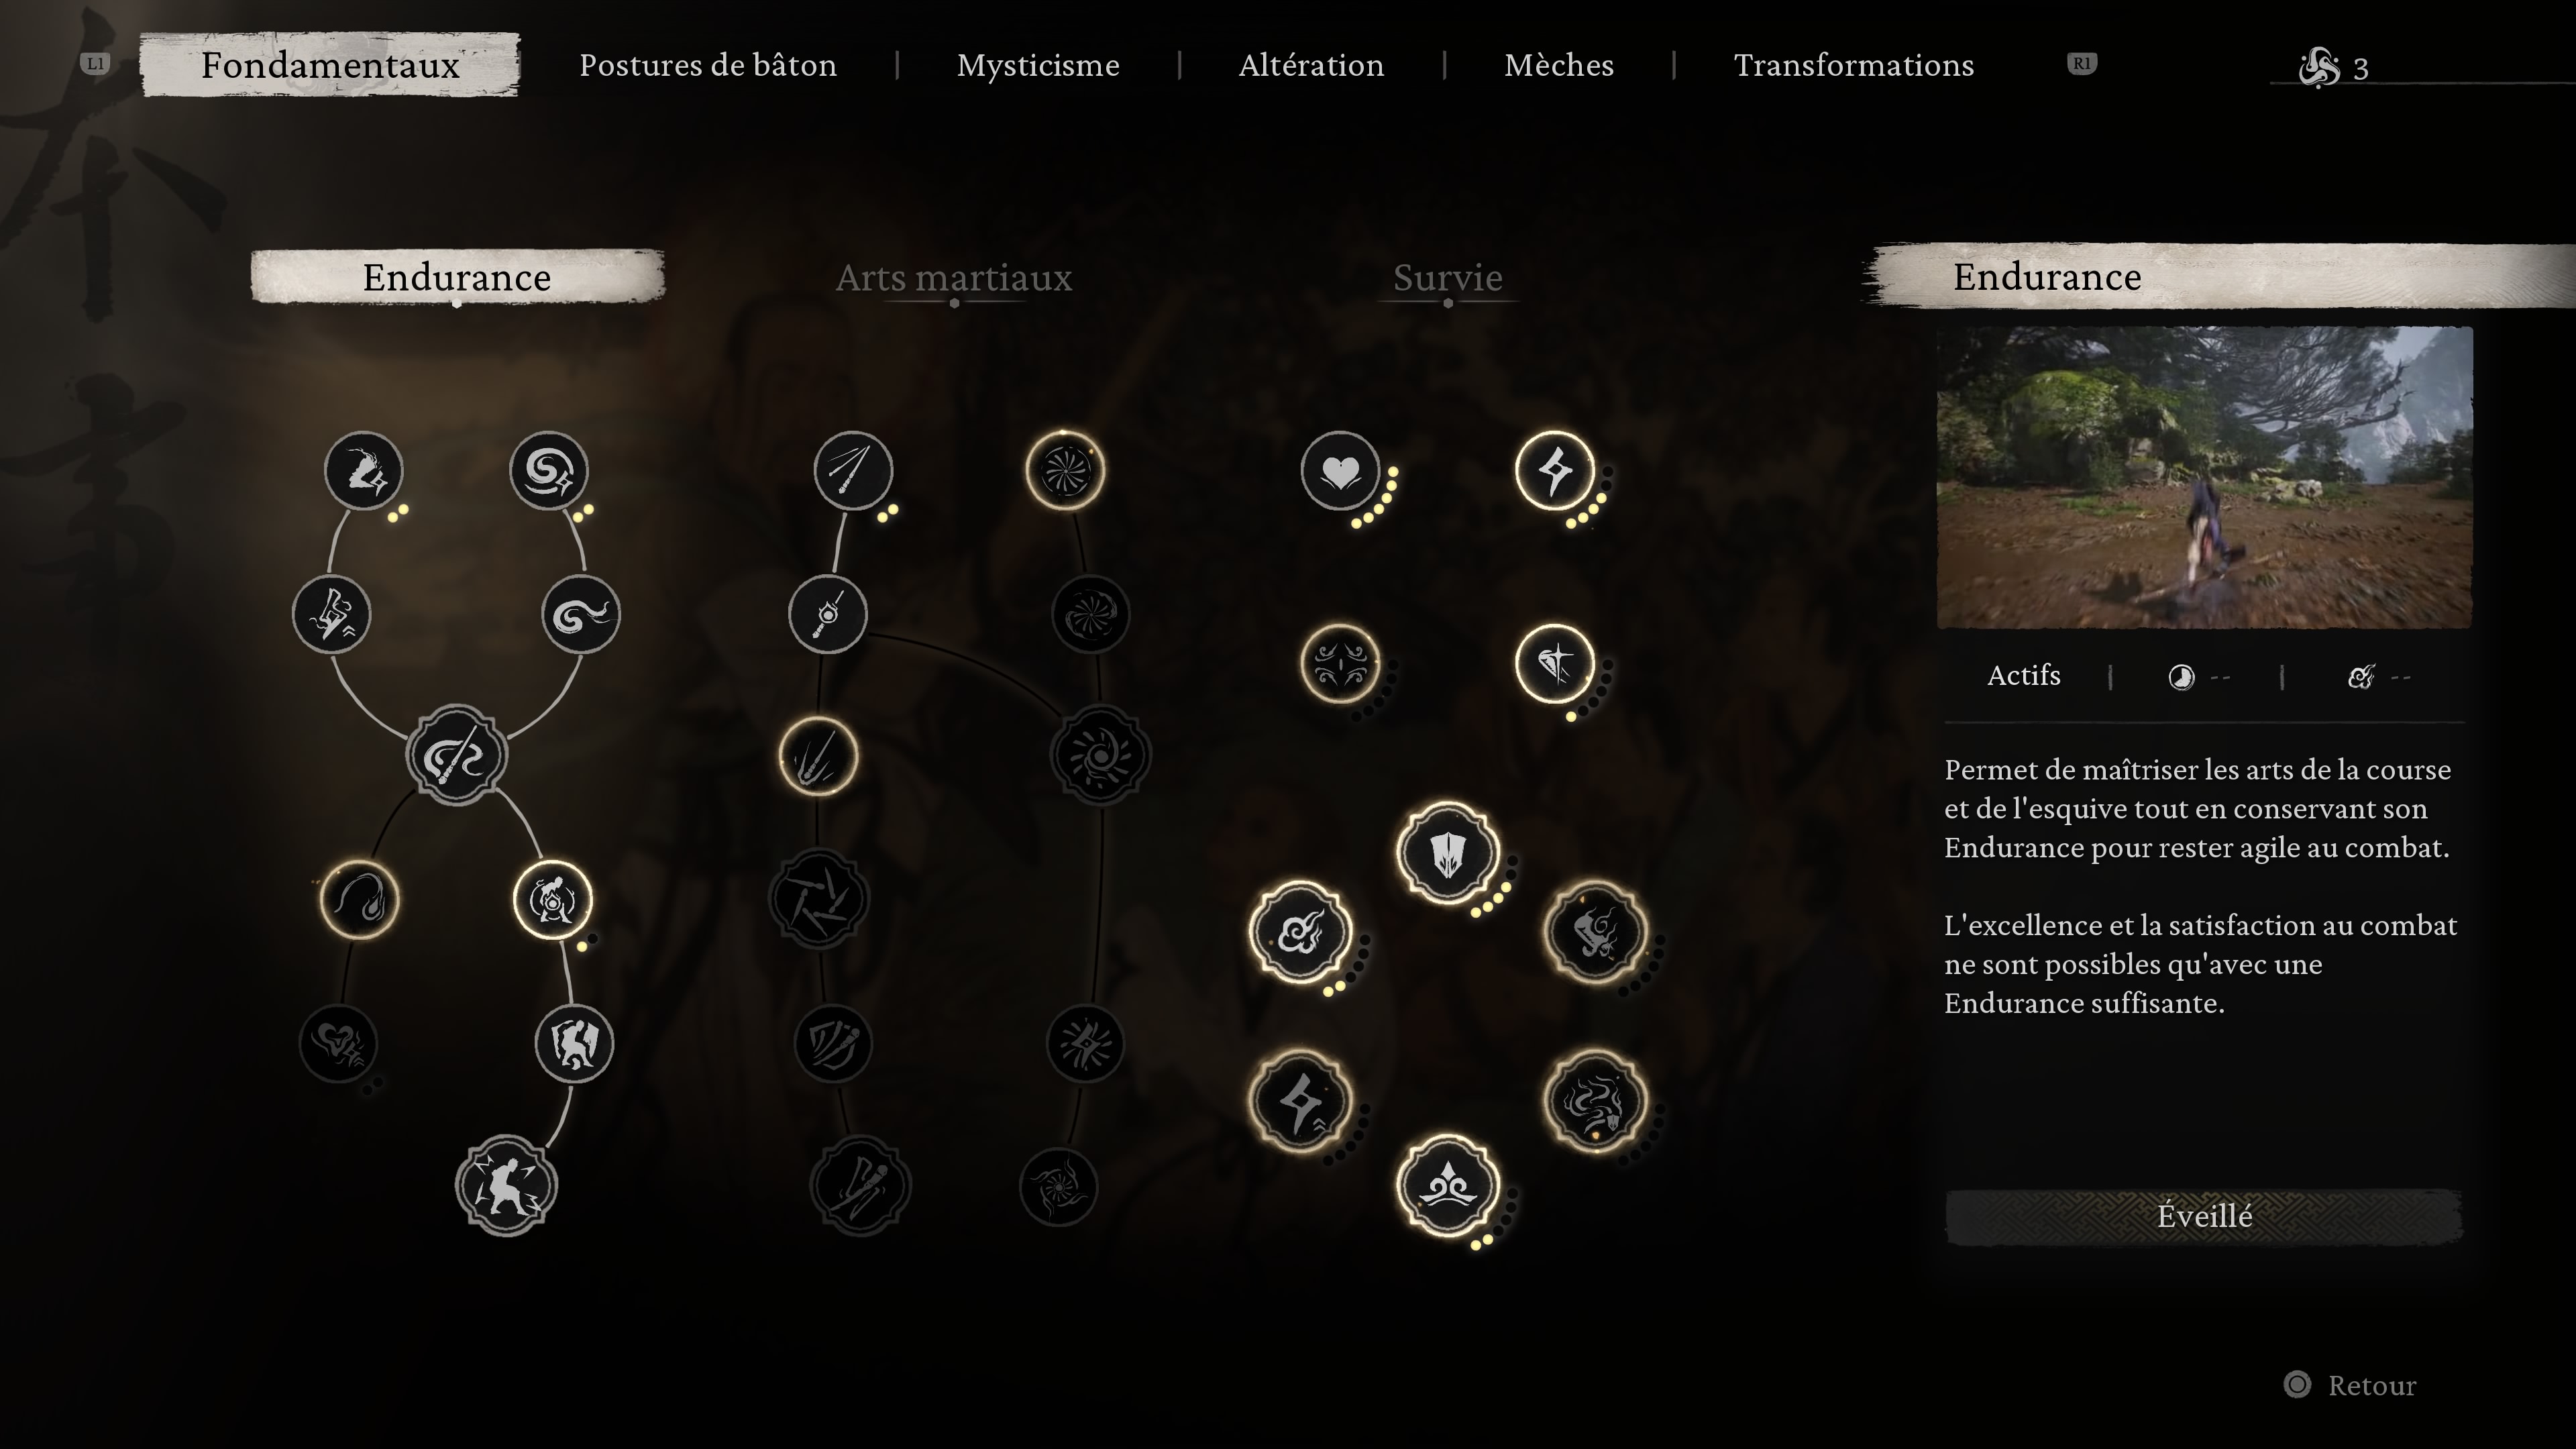Select the heart health skill node
Screen dimensions: 2576x1449
coord(1340,470)
